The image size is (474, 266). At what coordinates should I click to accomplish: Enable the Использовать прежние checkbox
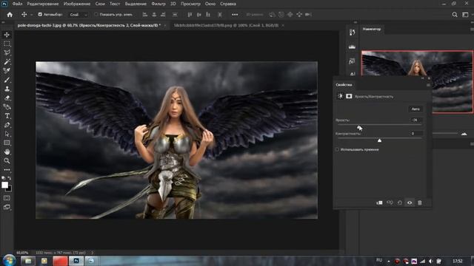click(338, 149)
